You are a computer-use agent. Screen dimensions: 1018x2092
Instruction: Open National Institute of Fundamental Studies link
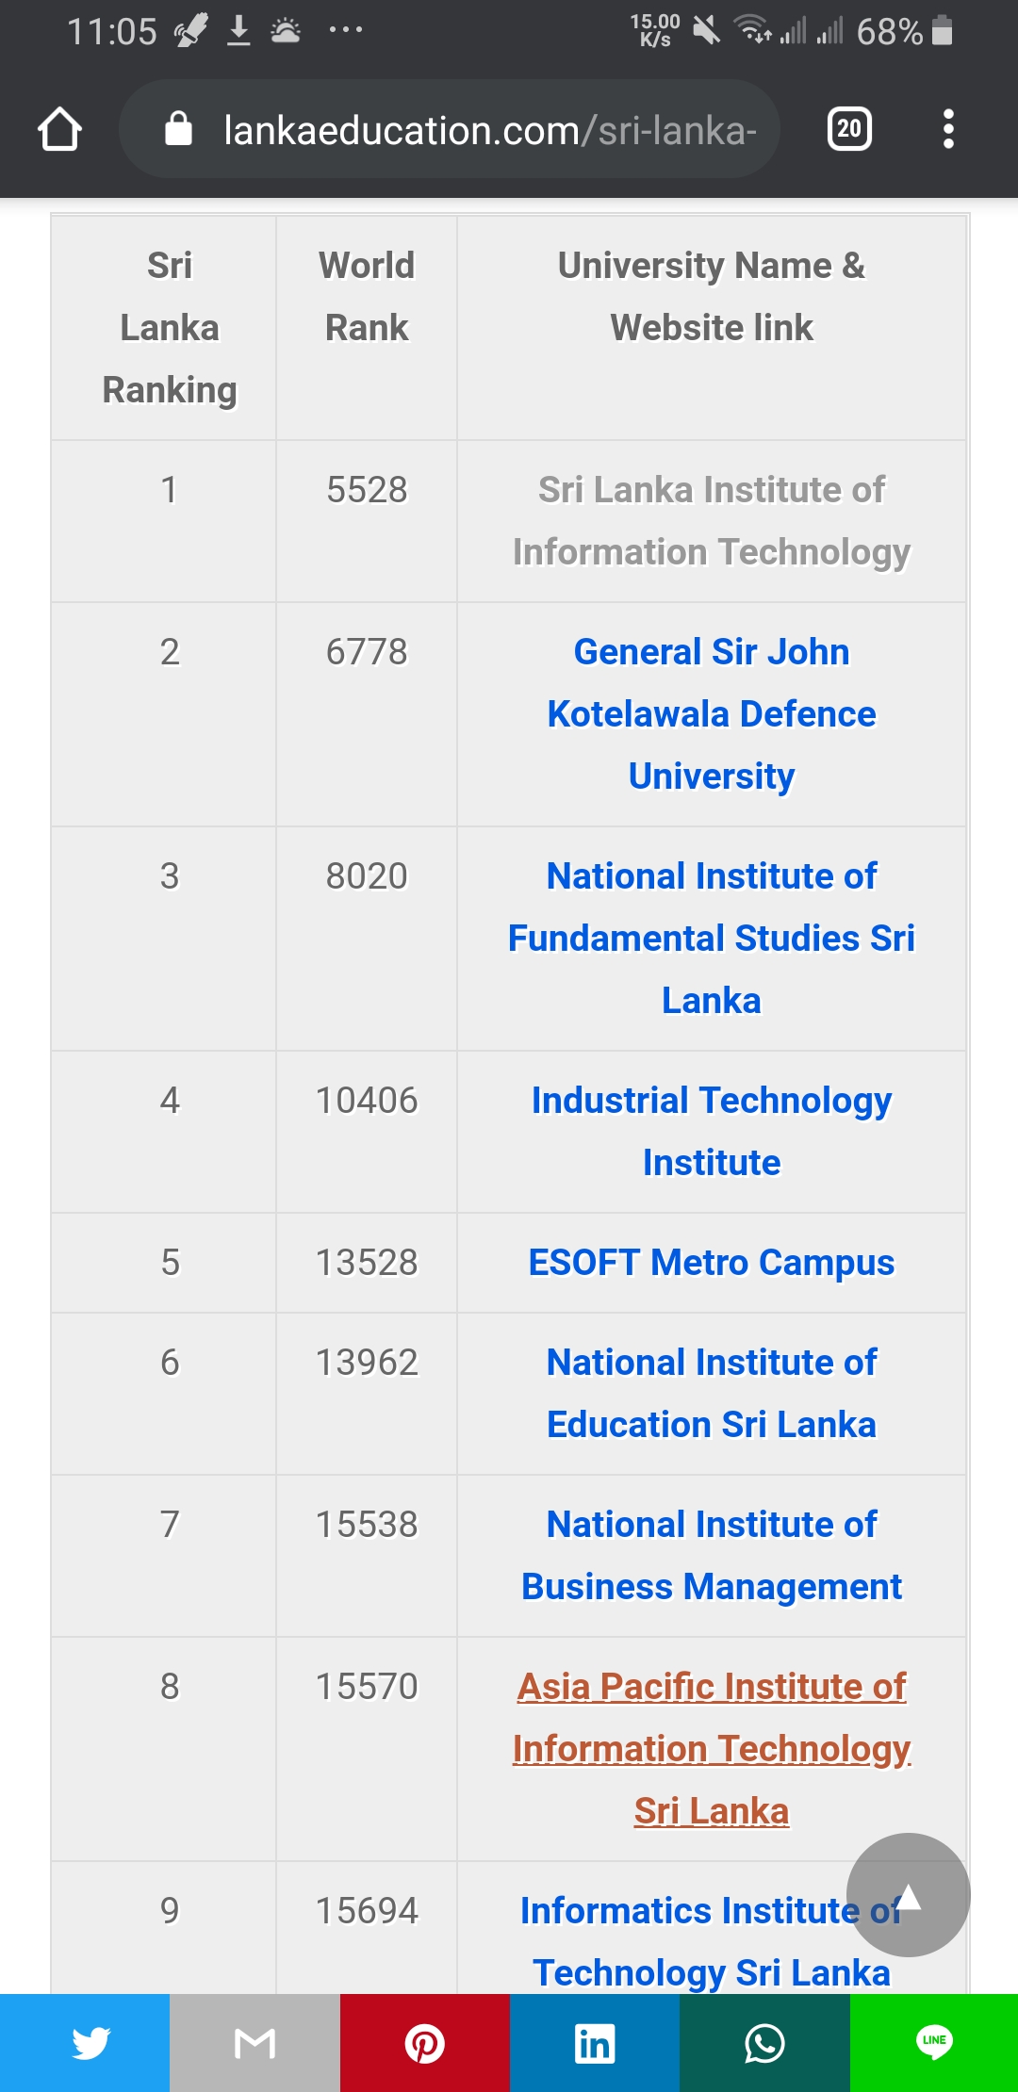[712, 939]
